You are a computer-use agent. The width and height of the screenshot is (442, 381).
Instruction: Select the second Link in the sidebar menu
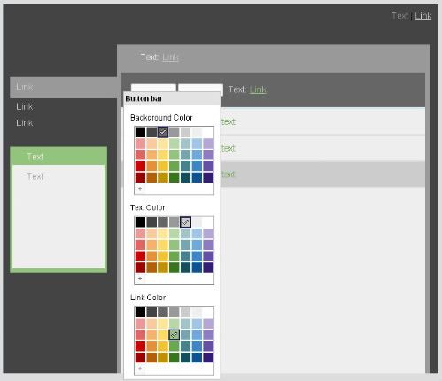click(25, 106)
